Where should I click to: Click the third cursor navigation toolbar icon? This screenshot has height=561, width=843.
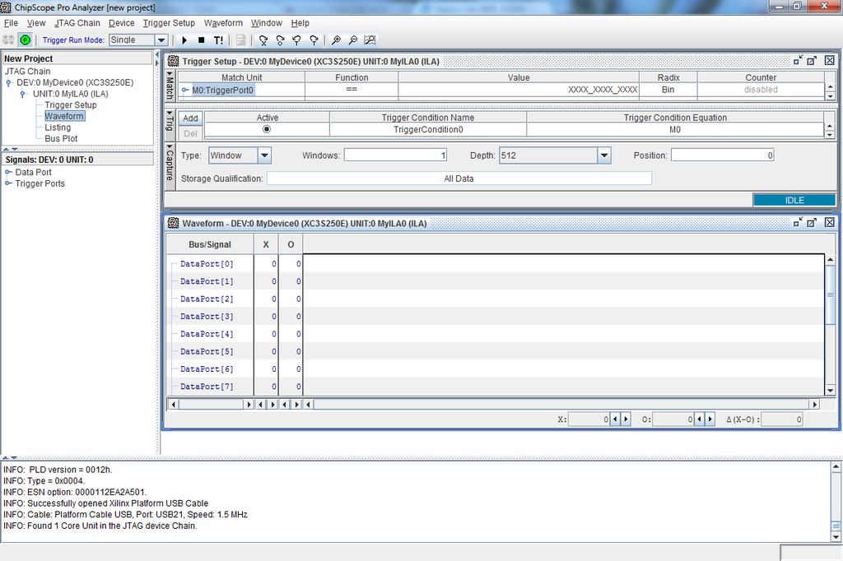coord(296,39)
